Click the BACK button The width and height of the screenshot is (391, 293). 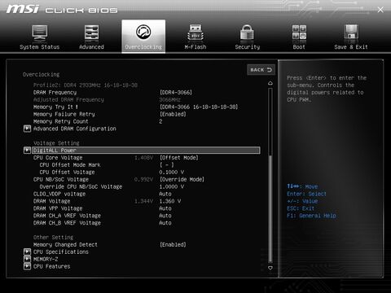click(x=261, y=70)
